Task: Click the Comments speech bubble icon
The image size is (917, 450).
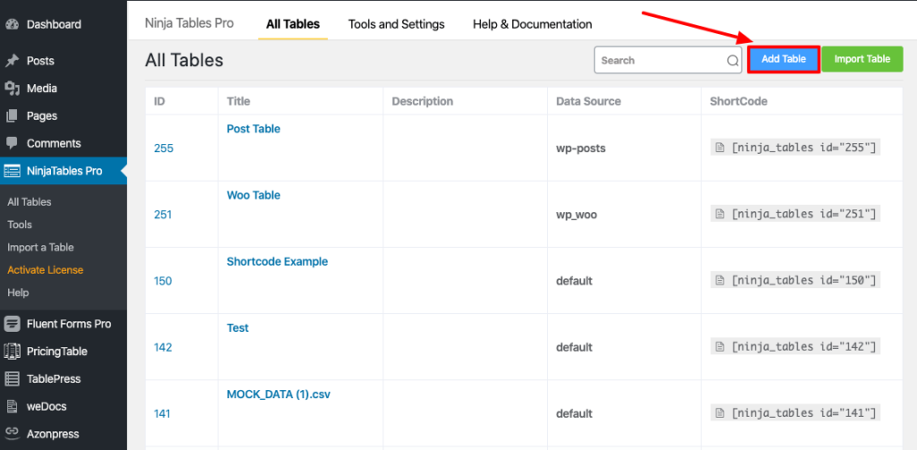Action: point(13,143)
